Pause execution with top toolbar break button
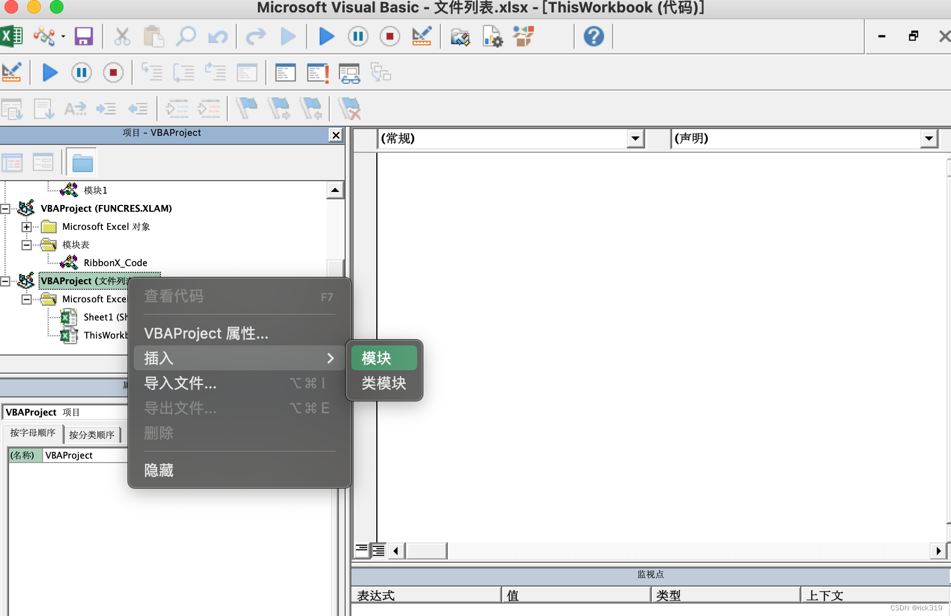The height and width of the screenshot is (616, 951). point(358,37)
